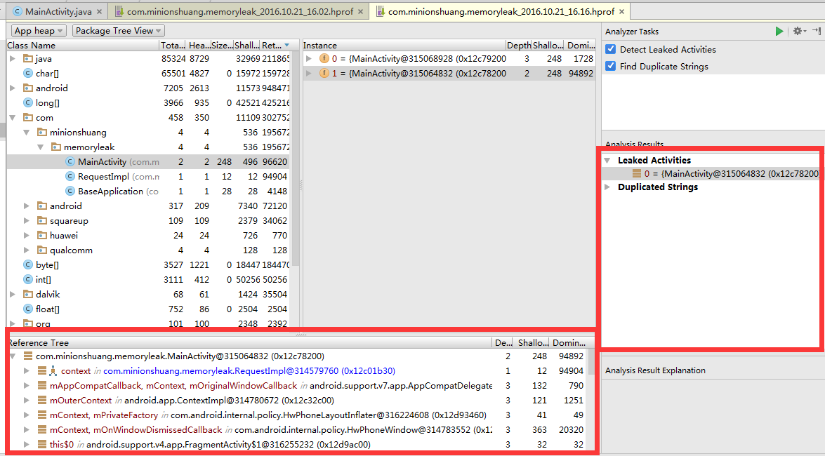Image resolution: width=825 pixels, height=456 pixels.
Task: Select RequestImpl class row
Action: (148, 177)
